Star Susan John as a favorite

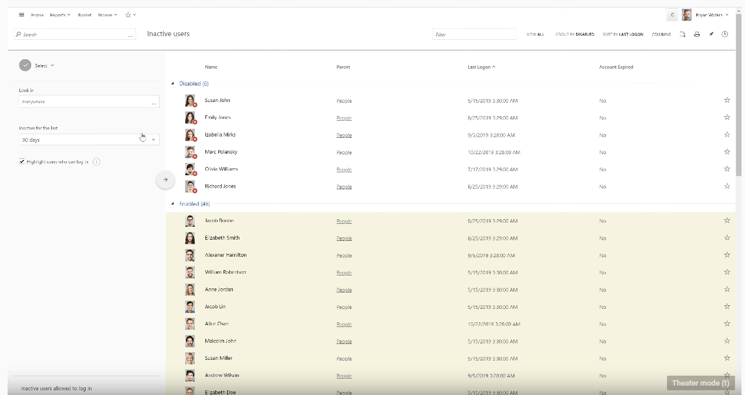click(727, 100)
